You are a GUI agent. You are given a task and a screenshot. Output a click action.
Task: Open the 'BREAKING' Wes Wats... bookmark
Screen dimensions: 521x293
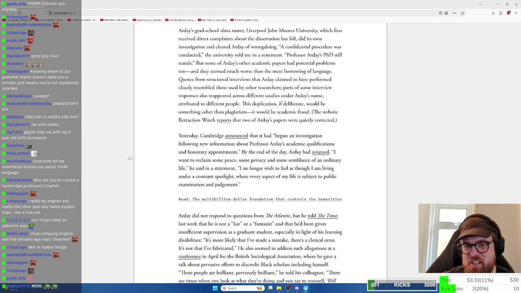(x=115, y=20)
